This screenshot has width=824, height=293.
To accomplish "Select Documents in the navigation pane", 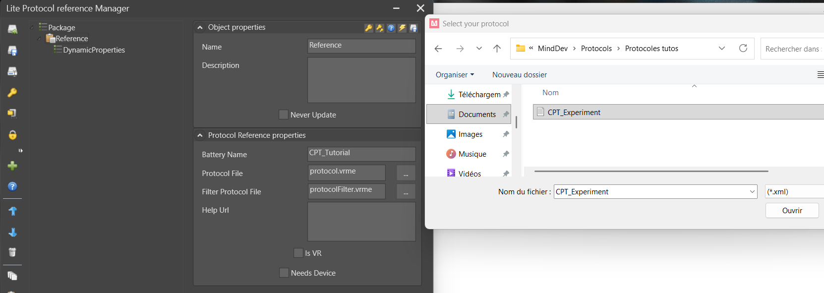I will click(x=476, y=115).
